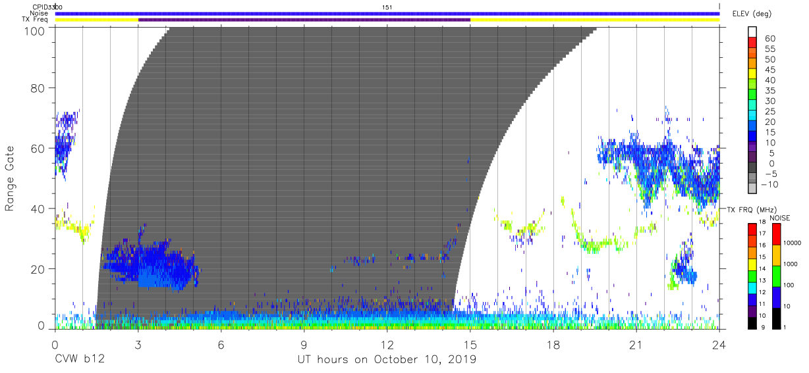Pick the blue swatch in NOISE colorbar

pyautogui.click(x=777, y=297)
